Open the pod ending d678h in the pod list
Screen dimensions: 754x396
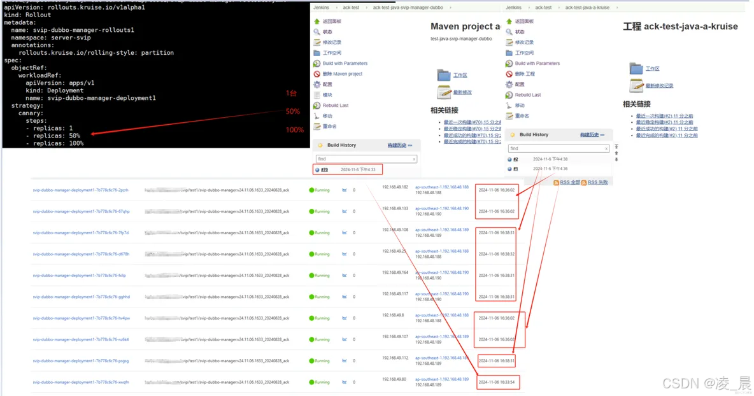click(x=81, y=254)
